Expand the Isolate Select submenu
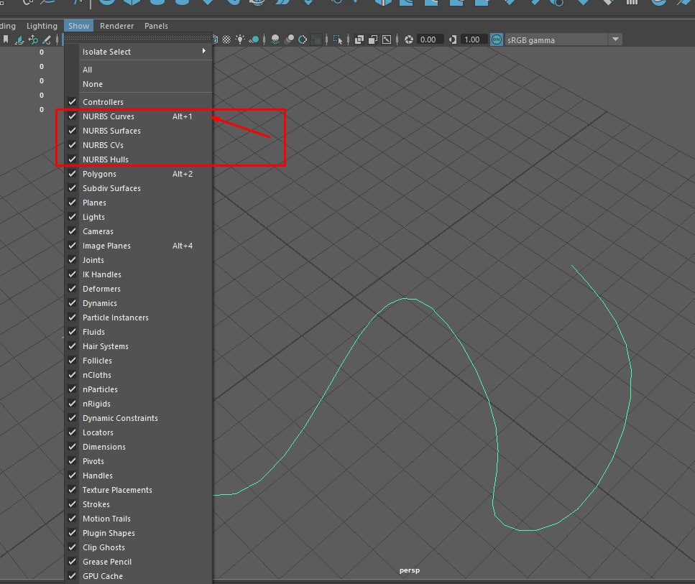Image resolution: width=695 pixels, height=584 pixels. point(138,52)
